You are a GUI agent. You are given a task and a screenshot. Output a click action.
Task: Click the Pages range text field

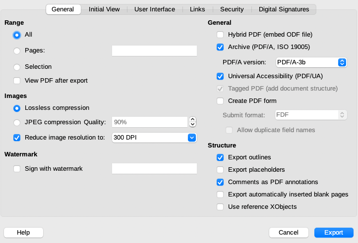(154, 50)
